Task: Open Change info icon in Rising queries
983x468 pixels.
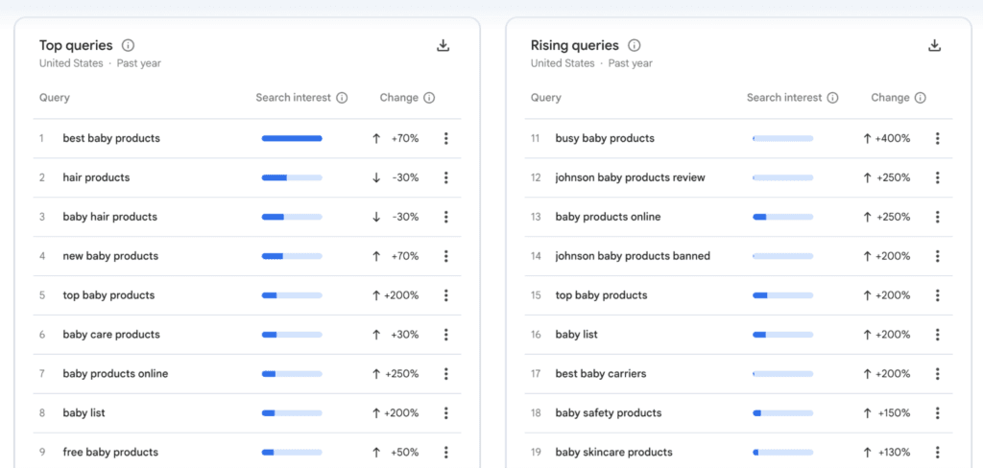Action: pos(921,98)
